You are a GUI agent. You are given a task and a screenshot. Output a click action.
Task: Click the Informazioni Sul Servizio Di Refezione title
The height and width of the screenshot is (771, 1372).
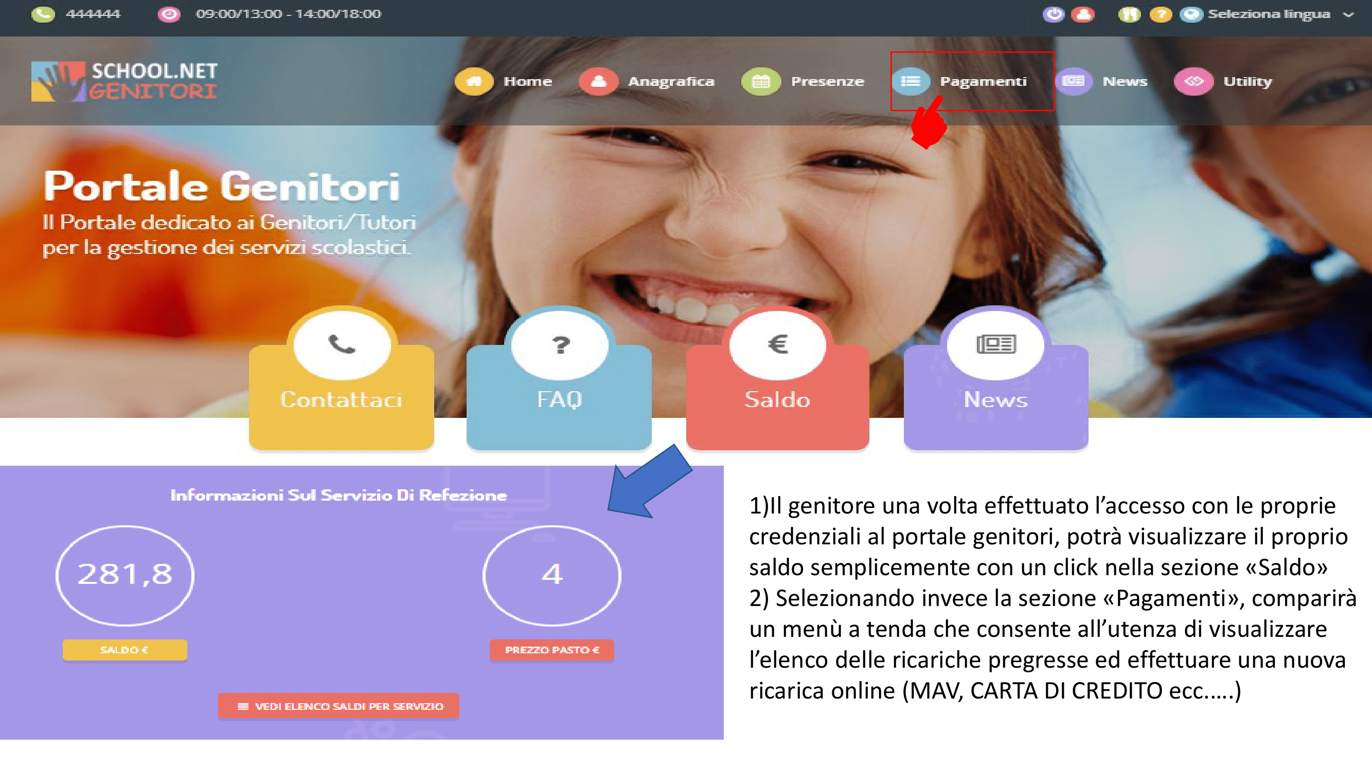338,495
